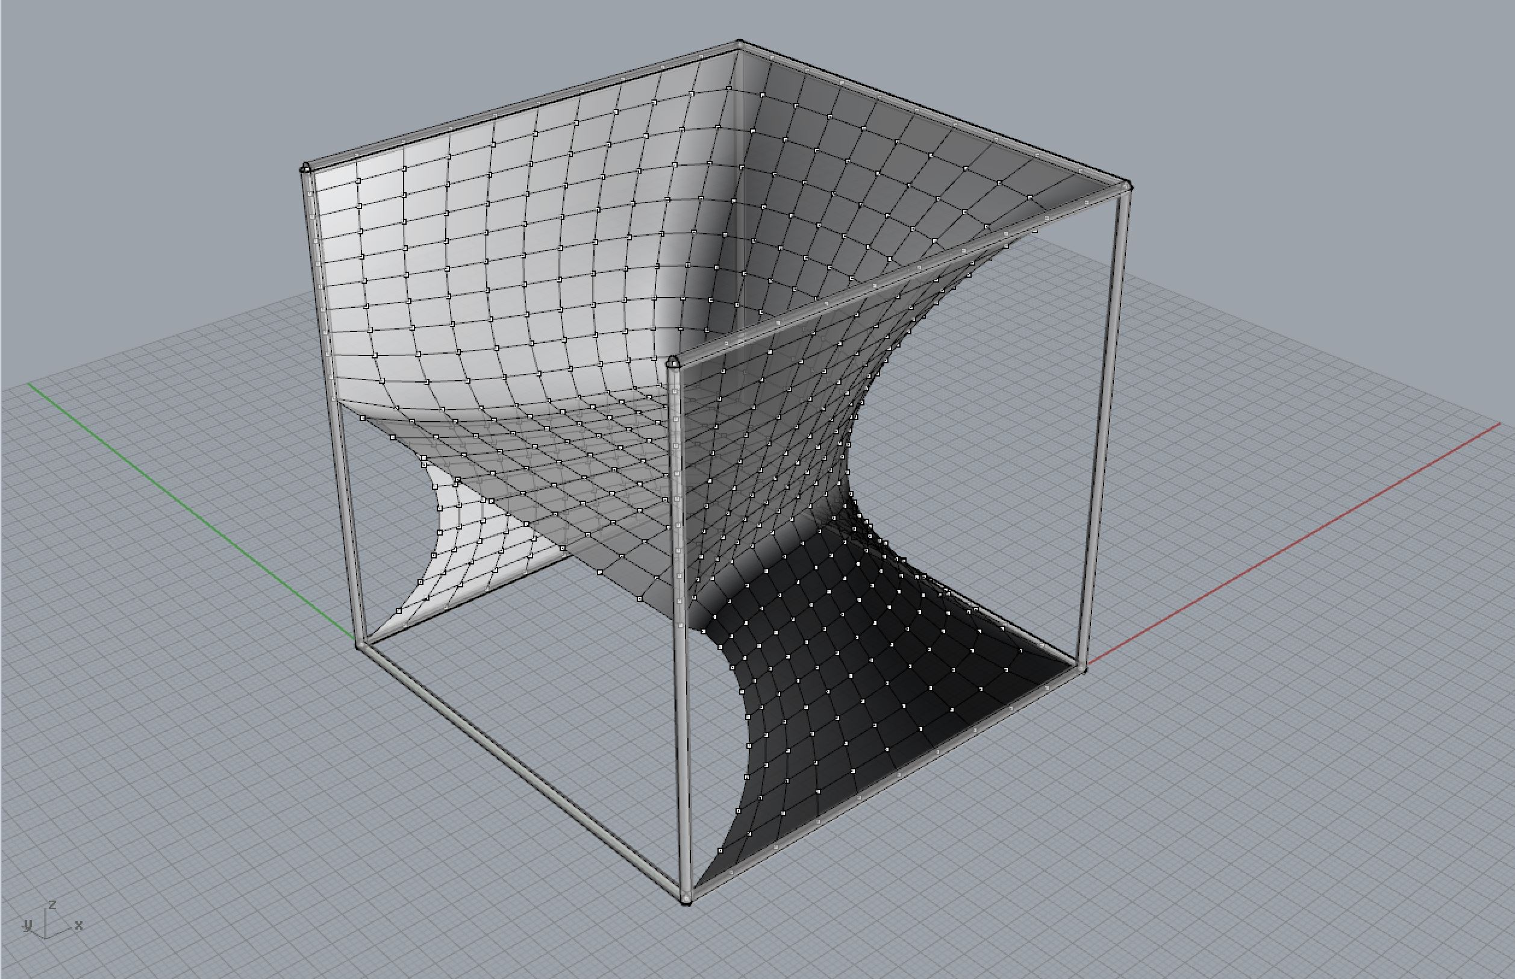Click the top-left corner joint of frame
The height and width of the screenshot is (979, 1515).
coord(305,169)
